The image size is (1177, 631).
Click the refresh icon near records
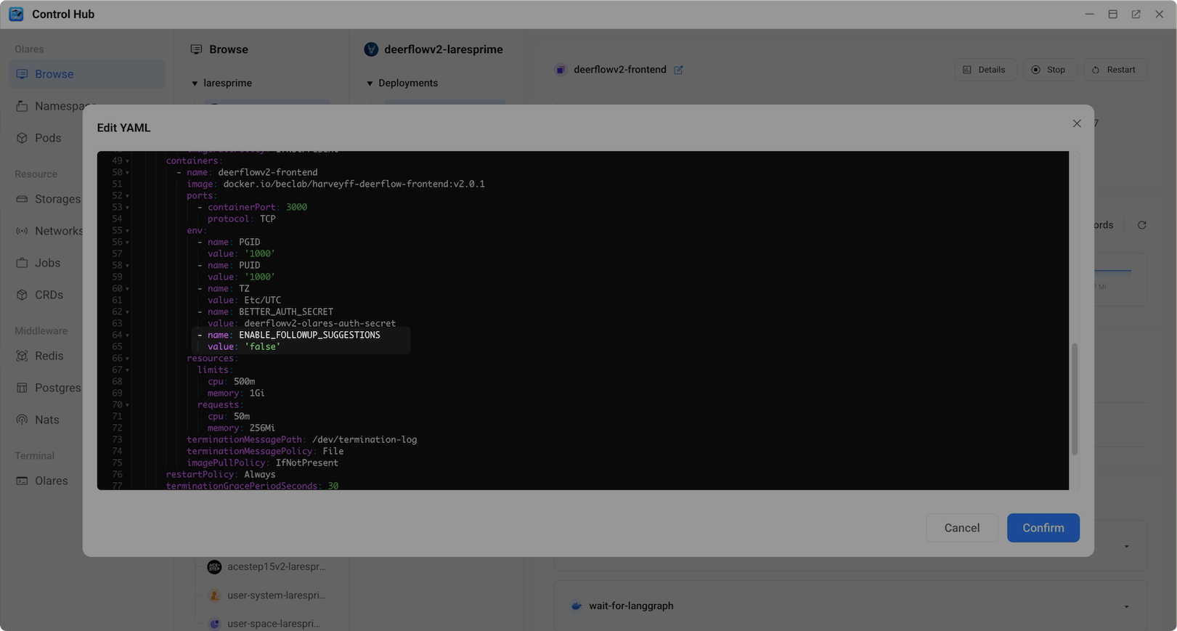[1141, 225]
